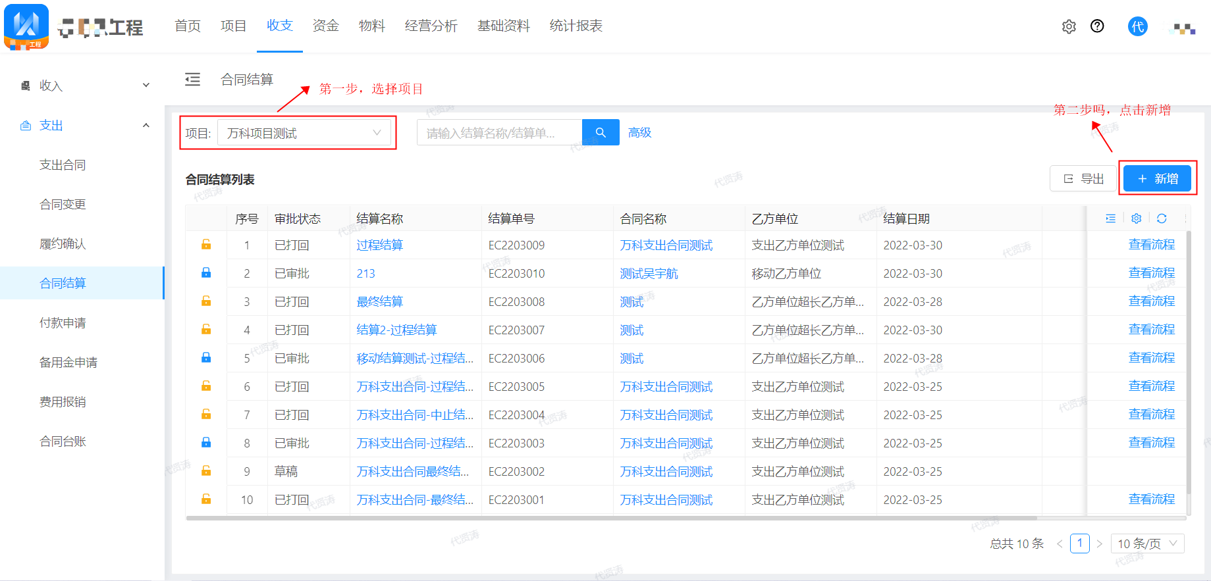
Task: Go to next page arrow
Action: pyautogui.click(x=1099, y=543)
